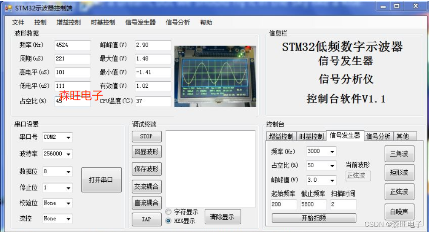429x232 pixels.
Task: Click the 当前波形 field showing 正弦波
Action: (358, 176)
